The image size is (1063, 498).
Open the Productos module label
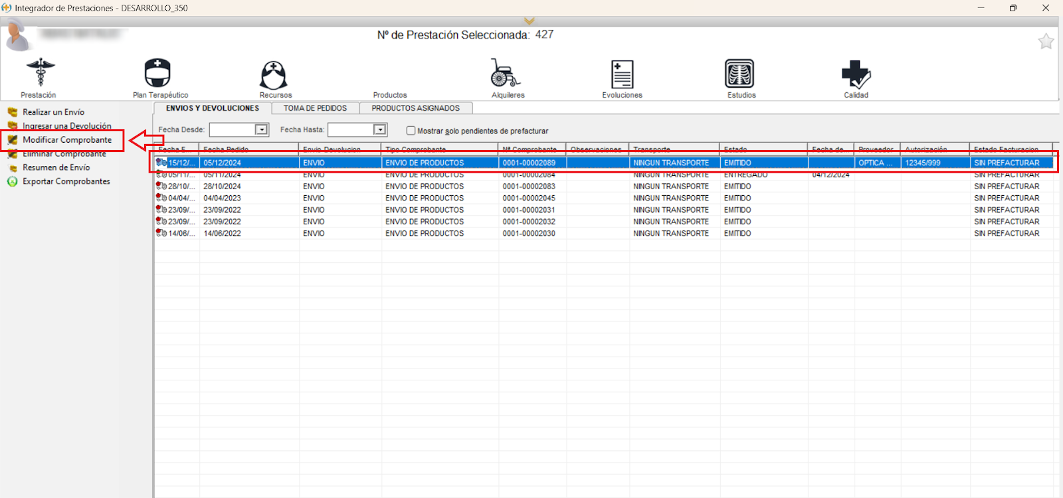click(x=390, y=95)
